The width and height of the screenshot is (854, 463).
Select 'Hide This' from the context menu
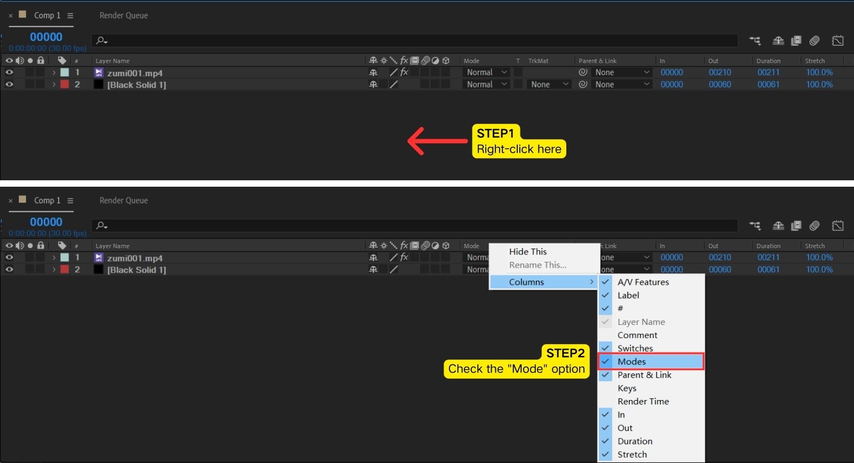pyautogui.click(x=527, y=251)
